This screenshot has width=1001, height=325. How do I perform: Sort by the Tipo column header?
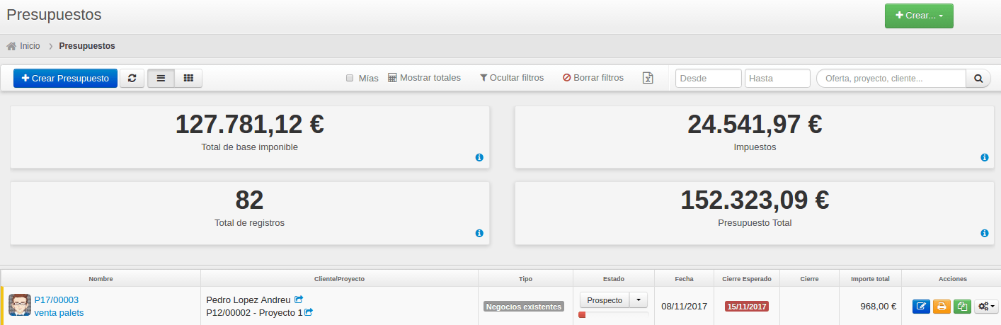point(525,279)
